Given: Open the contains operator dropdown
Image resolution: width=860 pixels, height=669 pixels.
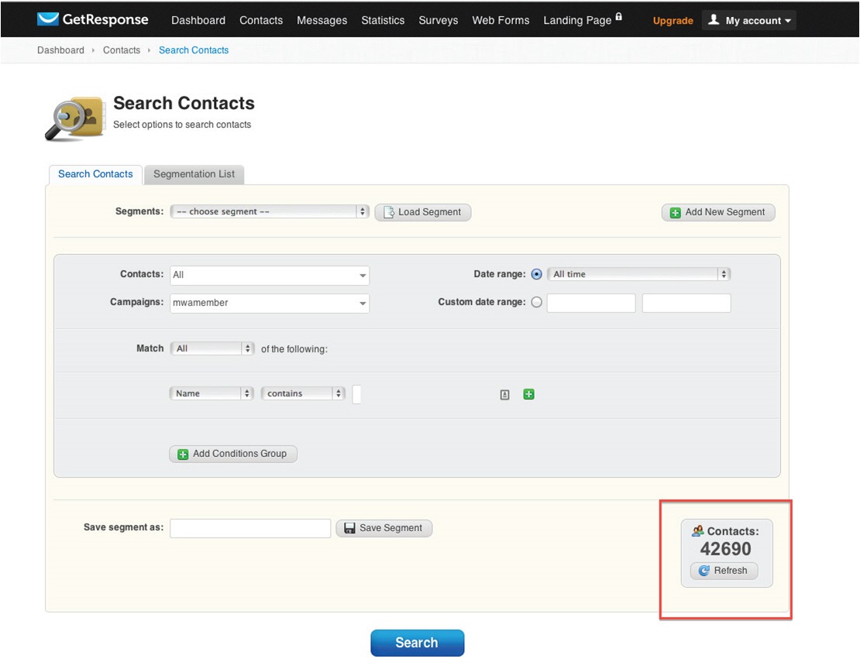Looking at the screenshot, I should [x=303, y=393].
